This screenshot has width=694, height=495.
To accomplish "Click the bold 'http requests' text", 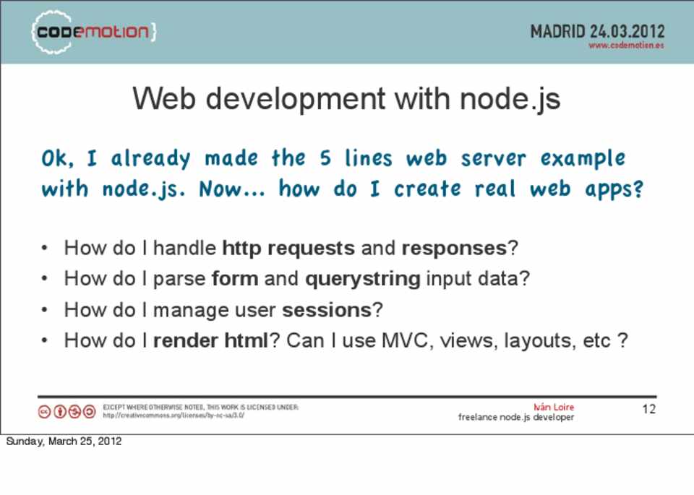I will [x=288, y=248].
